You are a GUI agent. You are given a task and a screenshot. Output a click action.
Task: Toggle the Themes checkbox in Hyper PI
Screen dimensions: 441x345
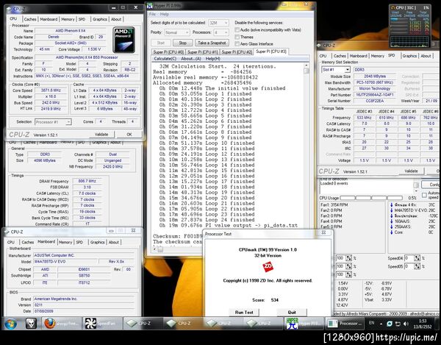[237, 37]
